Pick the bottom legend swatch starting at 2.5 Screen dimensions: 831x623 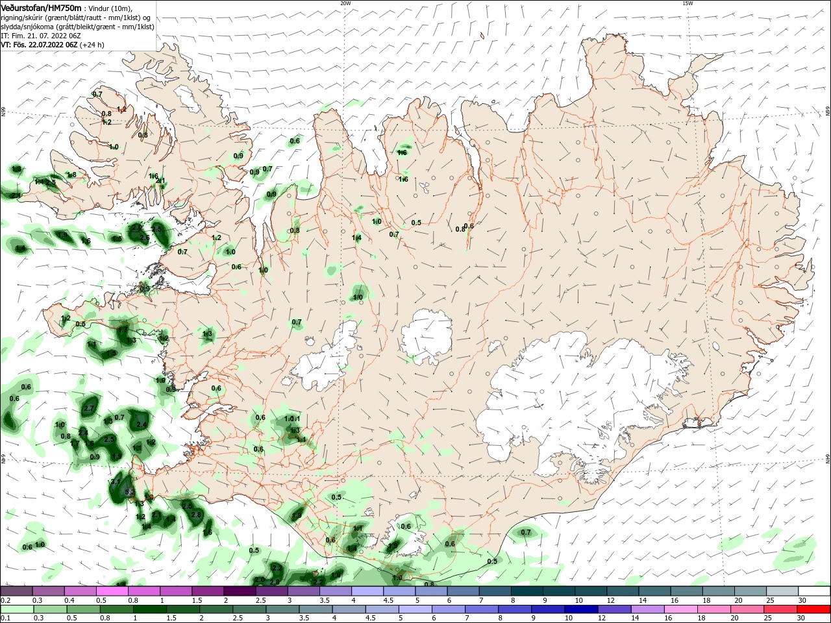click(249, 609)
